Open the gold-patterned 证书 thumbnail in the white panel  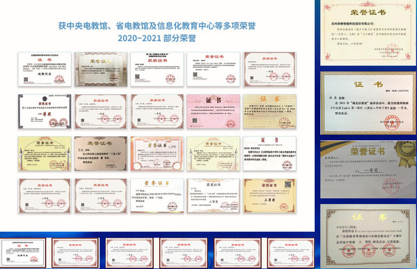[269, 112]
